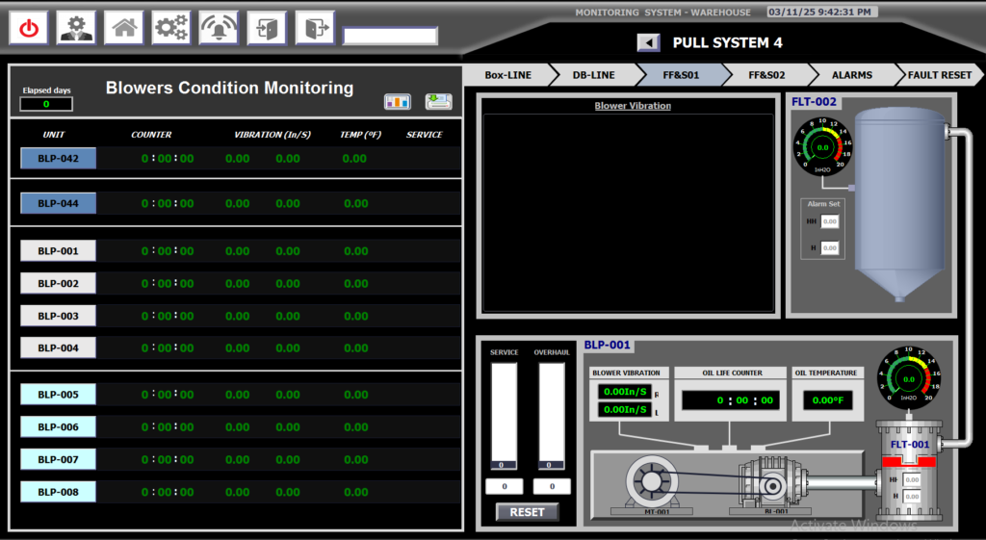Open the DB-LINE tab

593,75
